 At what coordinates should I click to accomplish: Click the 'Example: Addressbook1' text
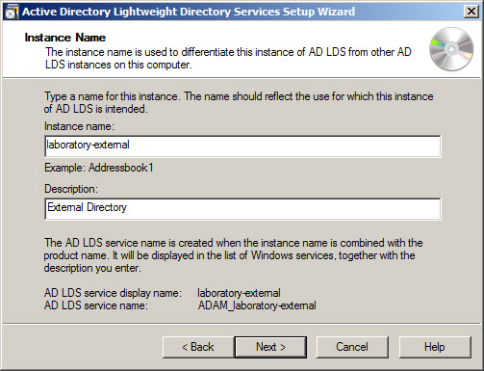click(99, 168)
